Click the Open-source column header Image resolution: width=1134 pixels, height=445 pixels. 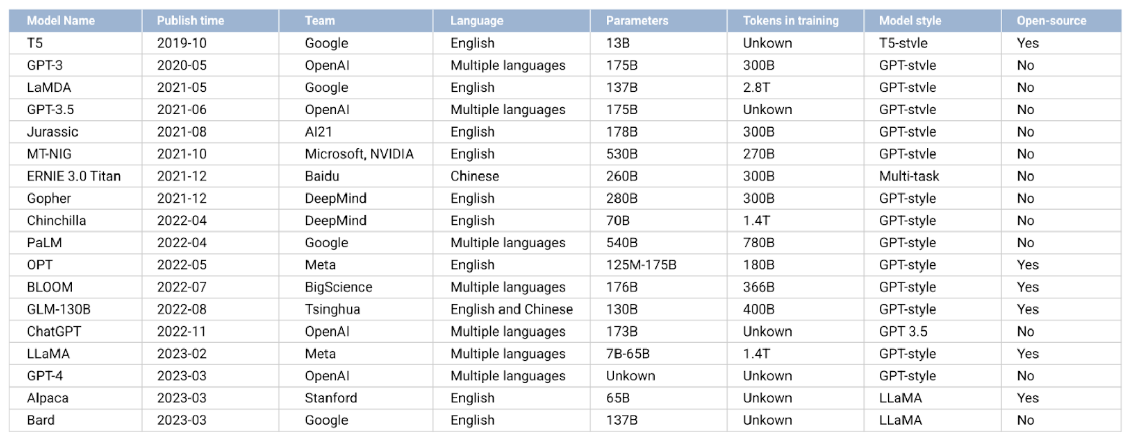pos(1061,21)
